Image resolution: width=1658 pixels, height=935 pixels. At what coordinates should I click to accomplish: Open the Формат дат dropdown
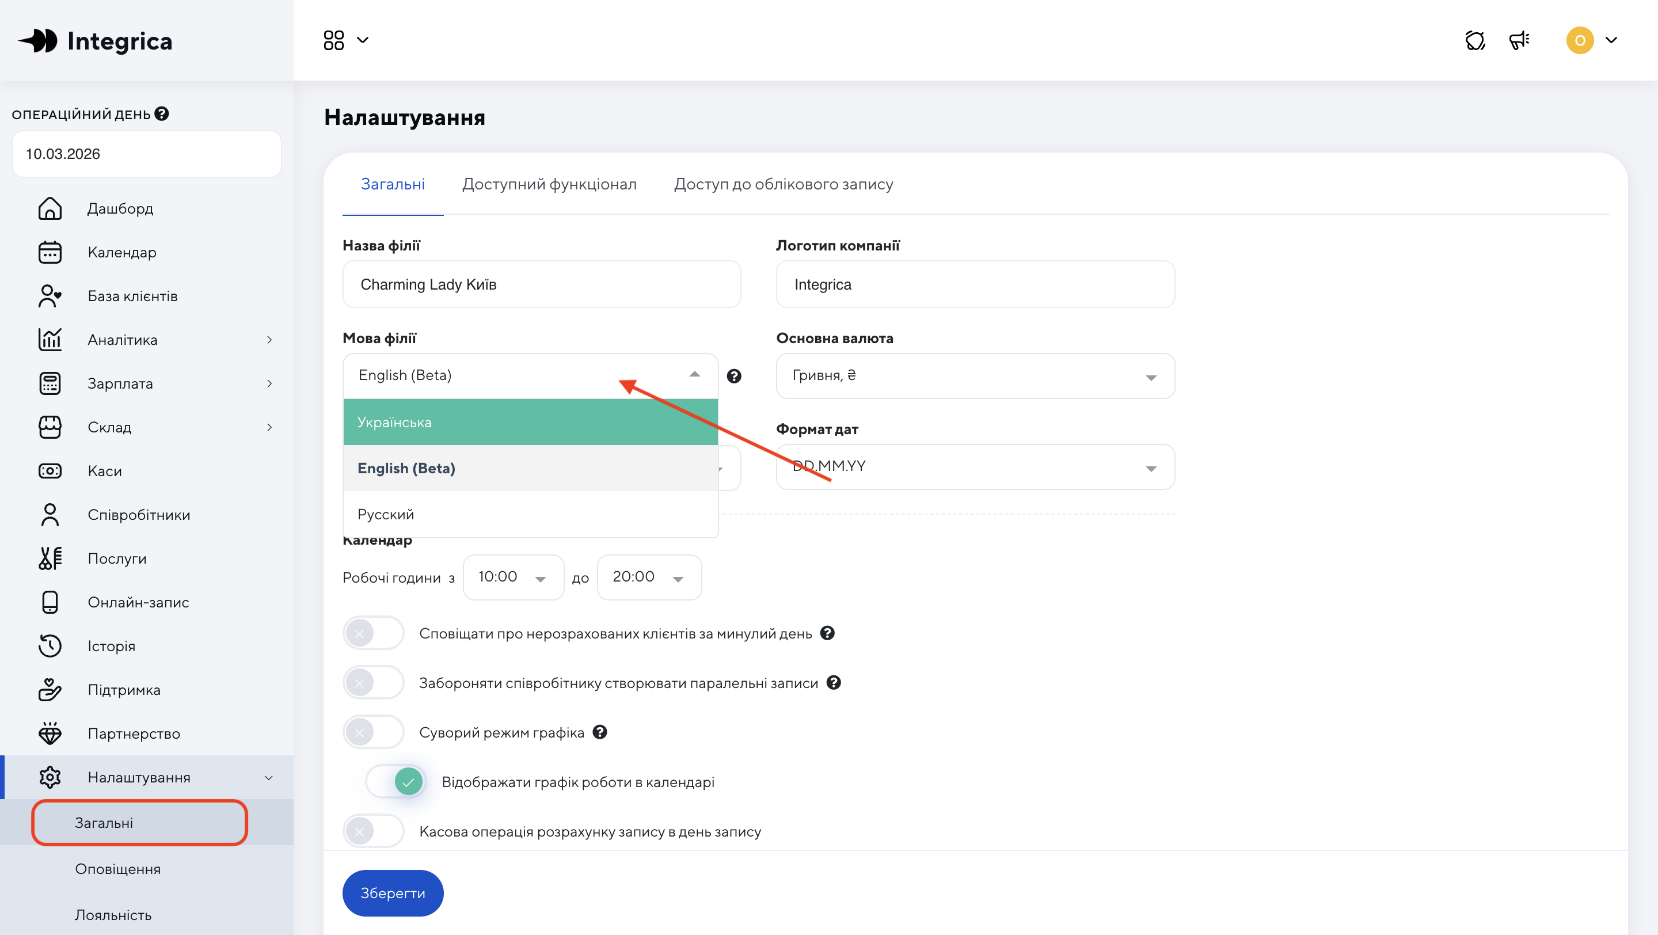tap(975, 467)
